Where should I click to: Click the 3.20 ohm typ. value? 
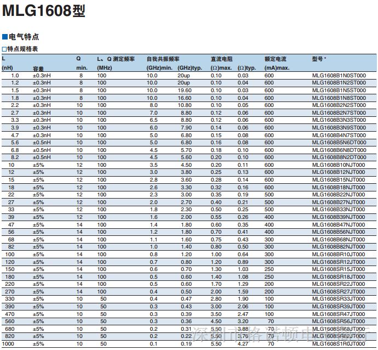[x=243, y=321]
